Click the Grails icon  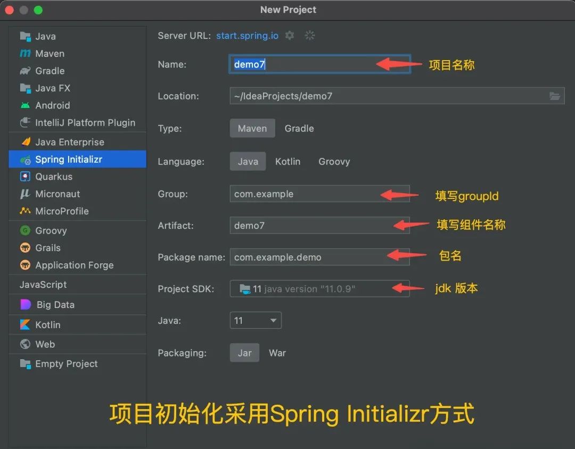[26, 248]
